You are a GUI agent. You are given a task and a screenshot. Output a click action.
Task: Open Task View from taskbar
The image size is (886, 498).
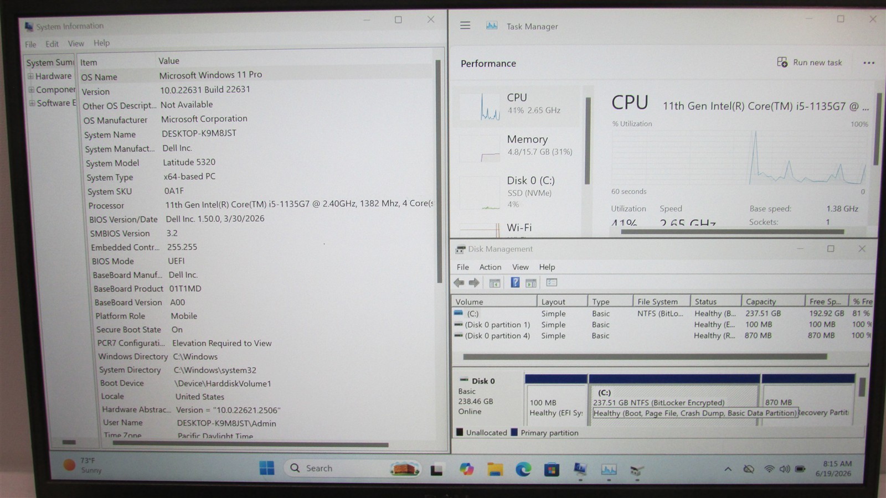point(437,470)
